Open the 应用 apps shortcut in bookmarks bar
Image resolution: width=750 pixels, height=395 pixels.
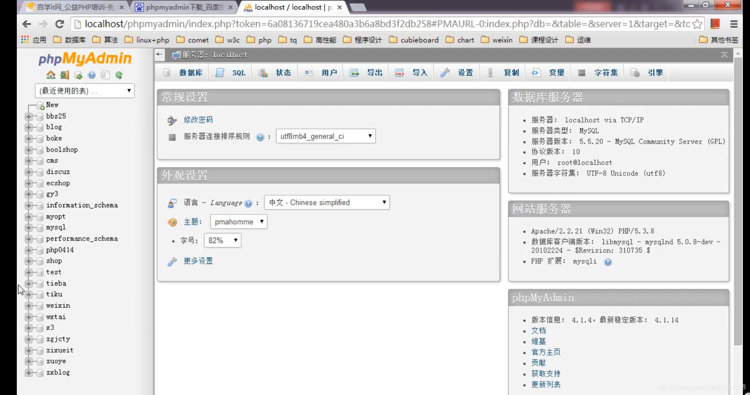34,40
